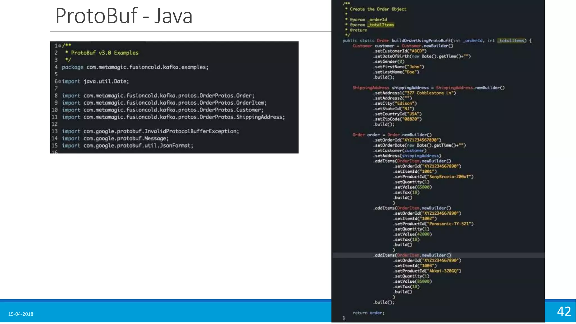Click the .setDateOfBirth call line

coord(422,56)
